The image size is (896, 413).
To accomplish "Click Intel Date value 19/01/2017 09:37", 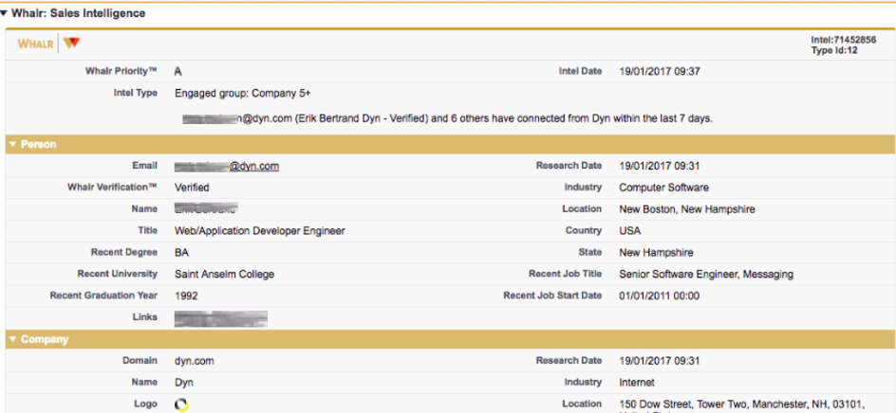I will click(x=660, y=72).
